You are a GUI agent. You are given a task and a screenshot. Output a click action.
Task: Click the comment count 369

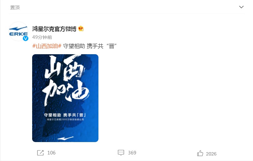pyautogui.click(x=132, y=153)
